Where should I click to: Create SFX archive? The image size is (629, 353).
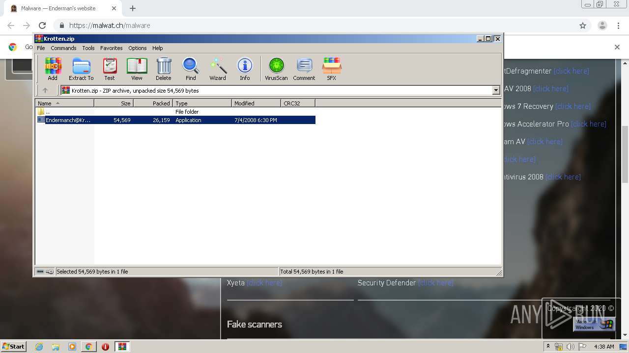click(x=332, y=69)
